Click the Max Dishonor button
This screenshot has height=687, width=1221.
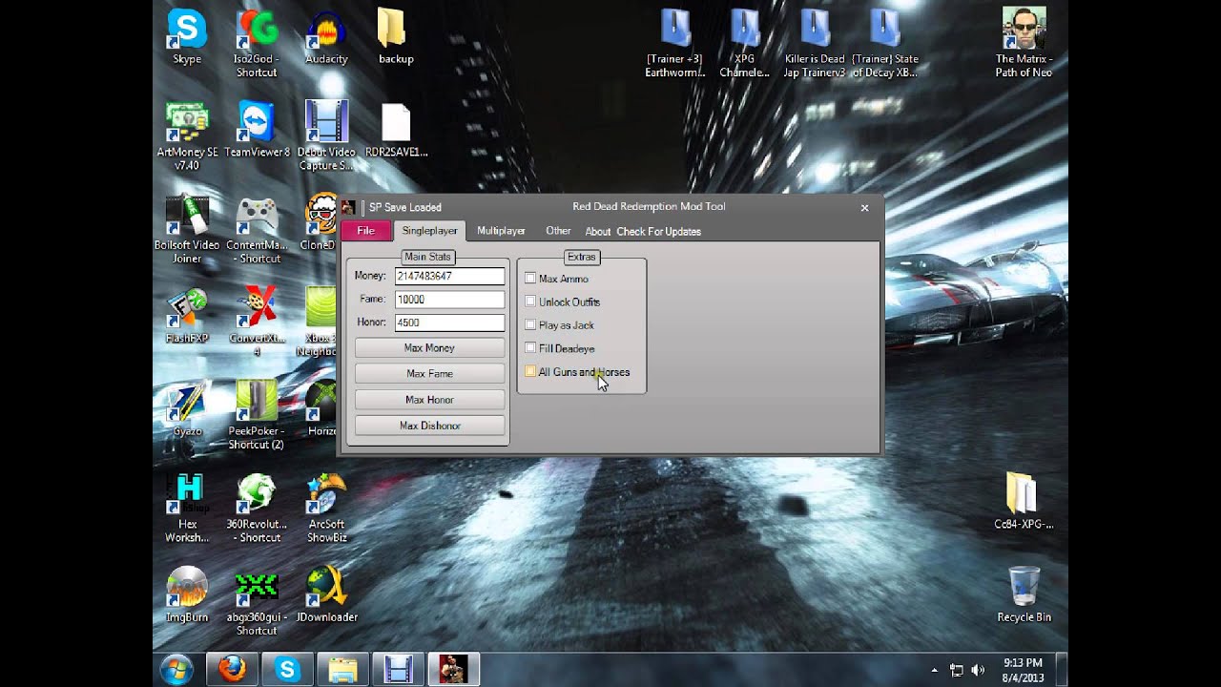click(429, 426)
